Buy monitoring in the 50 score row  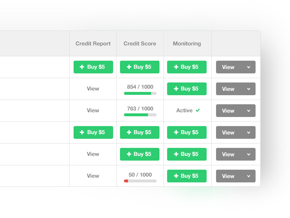click(x=187, y=176)
